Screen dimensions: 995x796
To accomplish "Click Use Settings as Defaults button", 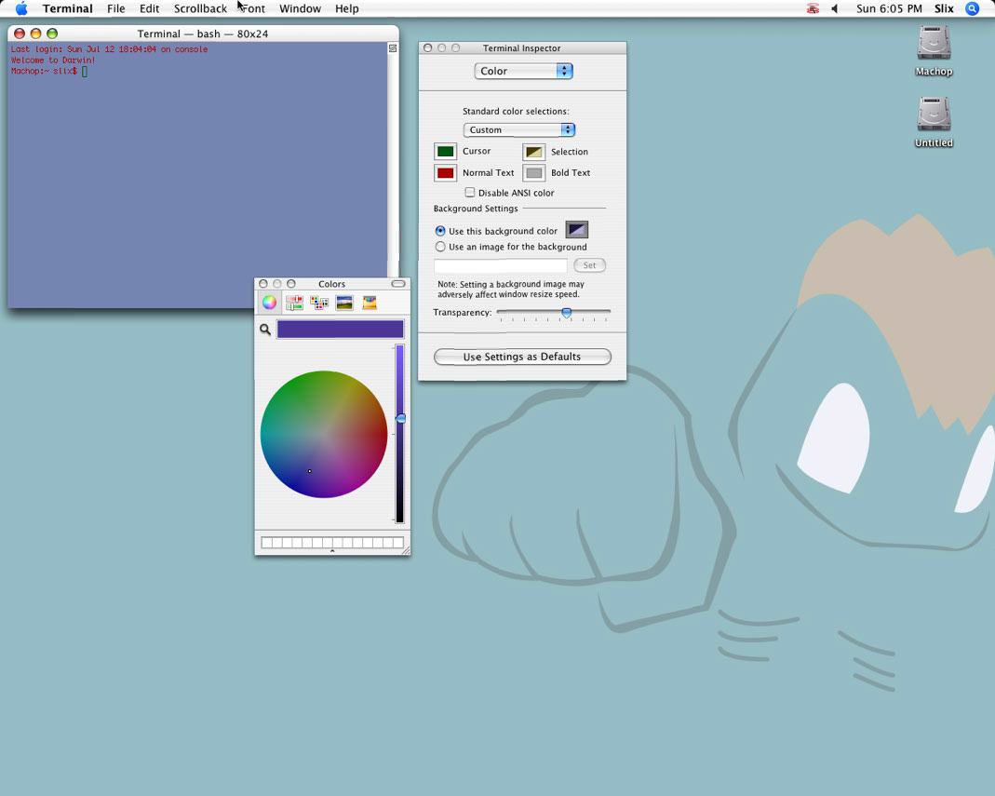I will point(522,357).
